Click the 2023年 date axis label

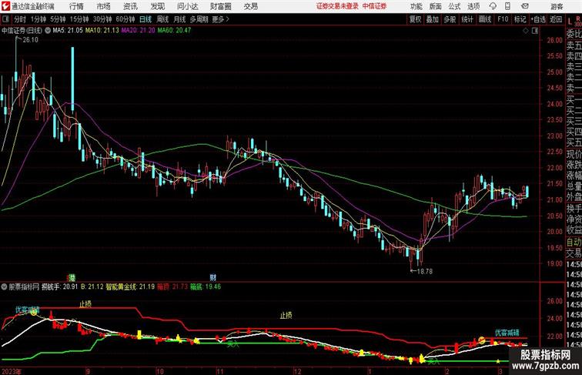12,371
